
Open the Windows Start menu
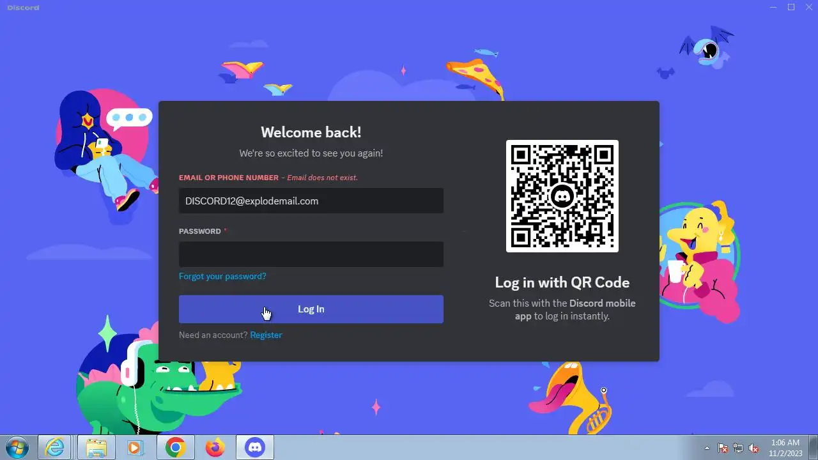(x=17, y=447)
